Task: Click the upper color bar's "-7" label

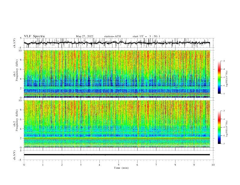Action: 223,94
